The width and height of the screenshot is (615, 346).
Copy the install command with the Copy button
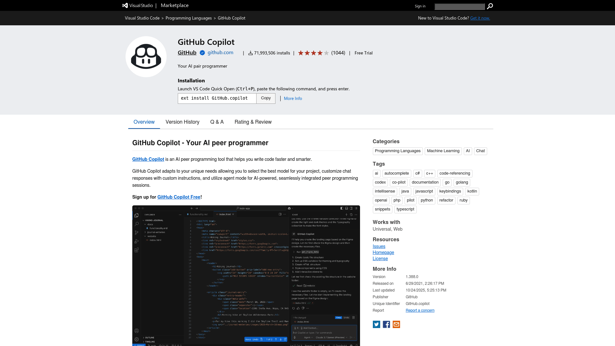point(266,98)
